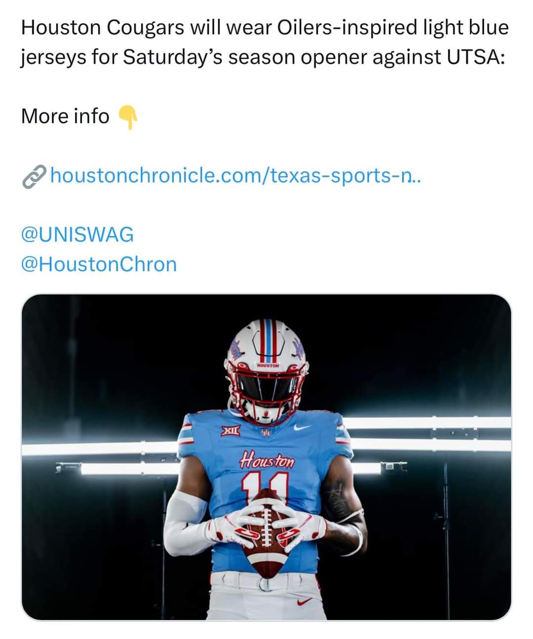Click the Houston script on jersey chest
Viewport: 533px width, 639px height.
(x=266, y=460)
